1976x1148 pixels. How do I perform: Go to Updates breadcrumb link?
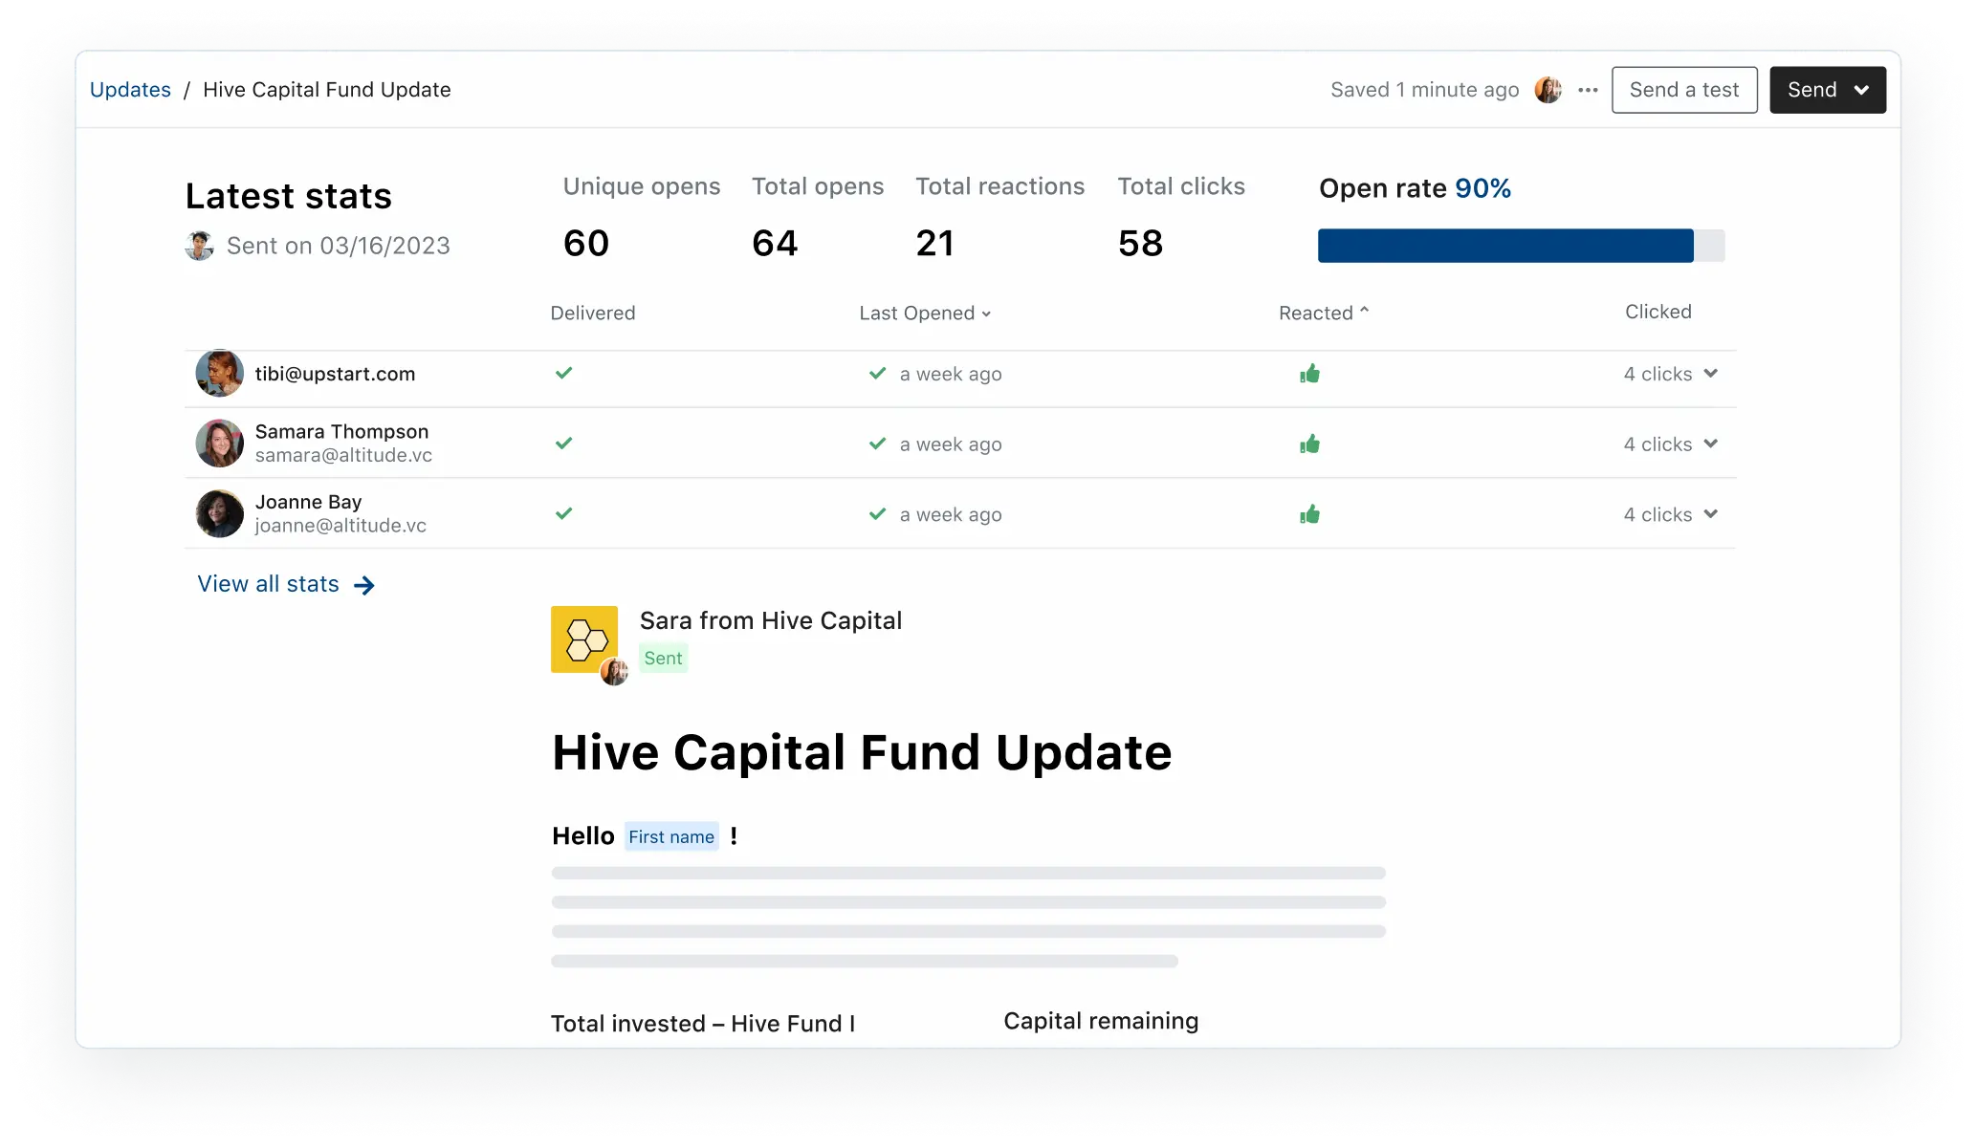pyautogui.click(x=130, y=90)
